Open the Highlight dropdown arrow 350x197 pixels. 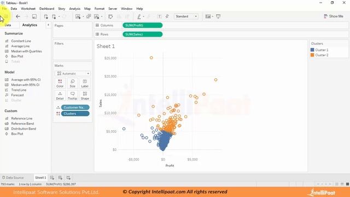(x=143, y=16)
